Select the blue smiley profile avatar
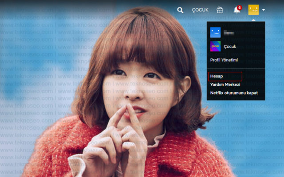 point(215,32)
